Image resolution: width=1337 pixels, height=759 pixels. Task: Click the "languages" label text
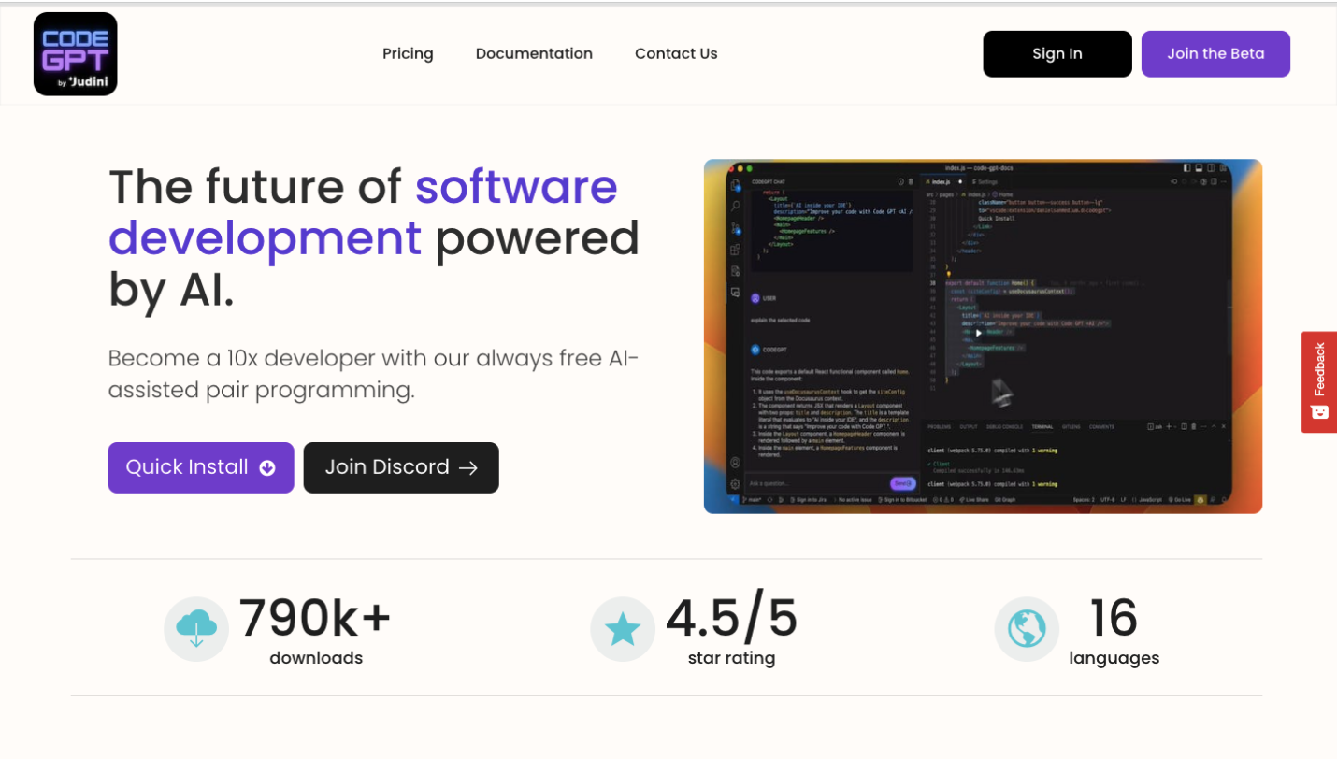[1114, 658]
